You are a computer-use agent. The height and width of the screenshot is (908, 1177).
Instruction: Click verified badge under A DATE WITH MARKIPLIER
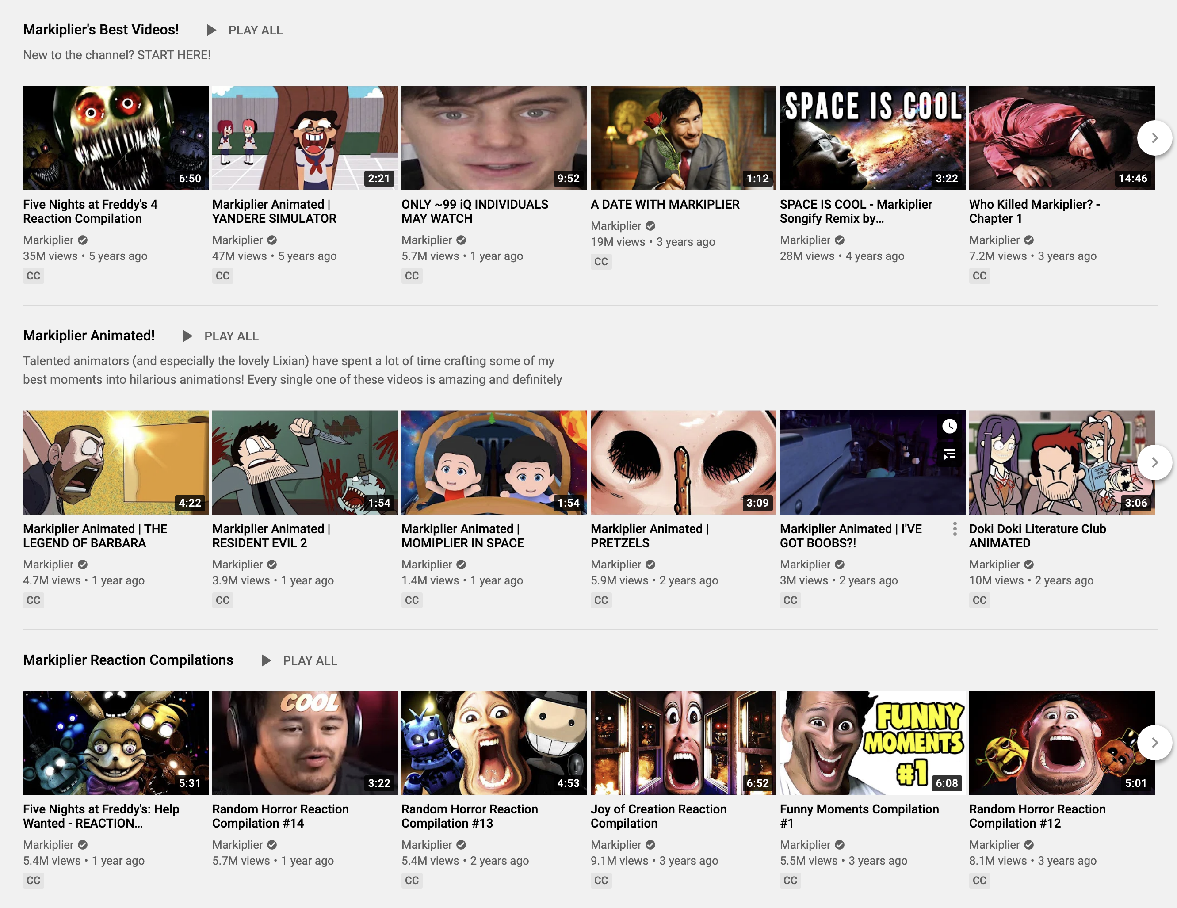650,226
